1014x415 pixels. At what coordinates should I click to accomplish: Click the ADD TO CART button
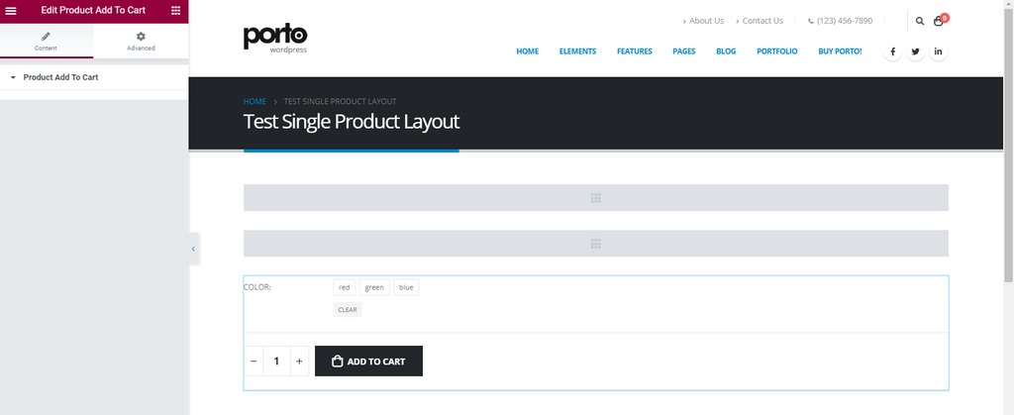click(x=368, y=362)
